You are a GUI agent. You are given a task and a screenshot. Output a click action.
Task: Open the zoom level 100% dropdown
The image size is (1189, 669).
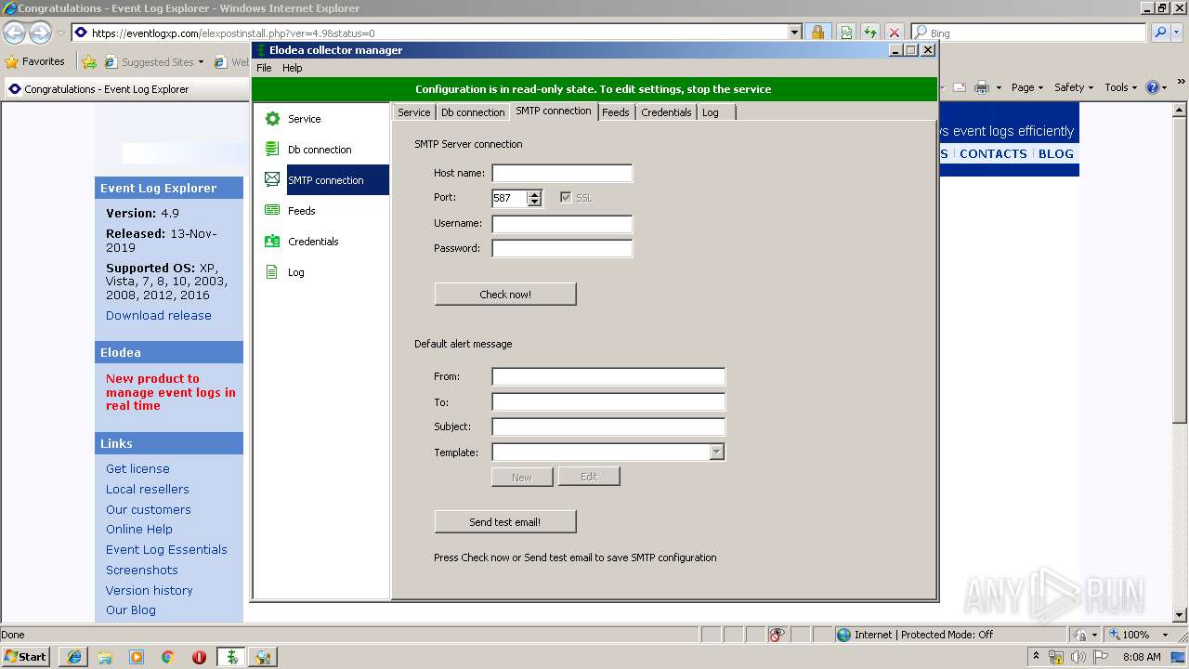tap(1165, 635)
